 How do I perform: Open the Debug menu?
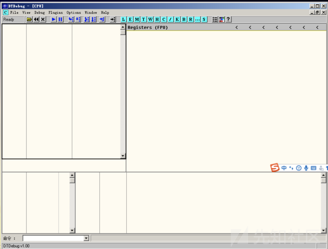point(40,13)
